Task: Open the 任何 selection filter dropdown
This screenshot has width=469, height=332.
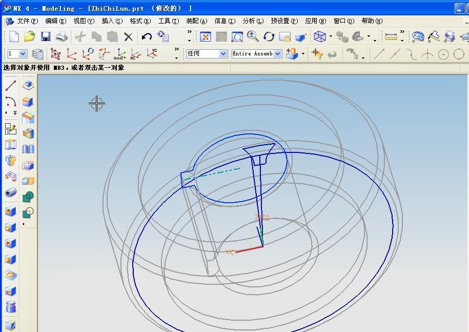Action: point(223,54)
